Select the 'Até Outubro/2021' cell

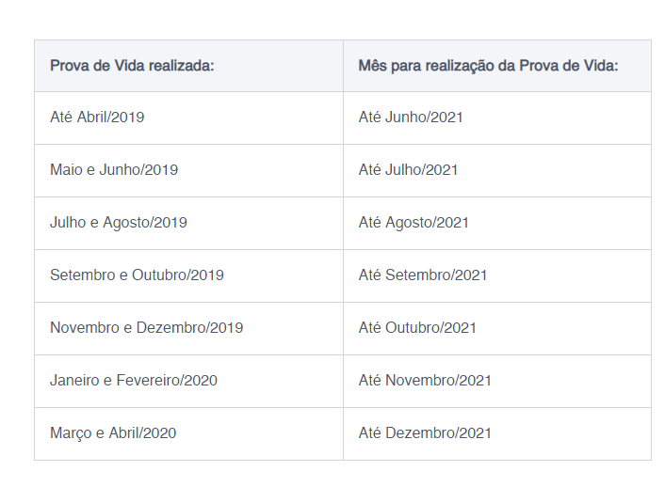(x=417, y=328)
